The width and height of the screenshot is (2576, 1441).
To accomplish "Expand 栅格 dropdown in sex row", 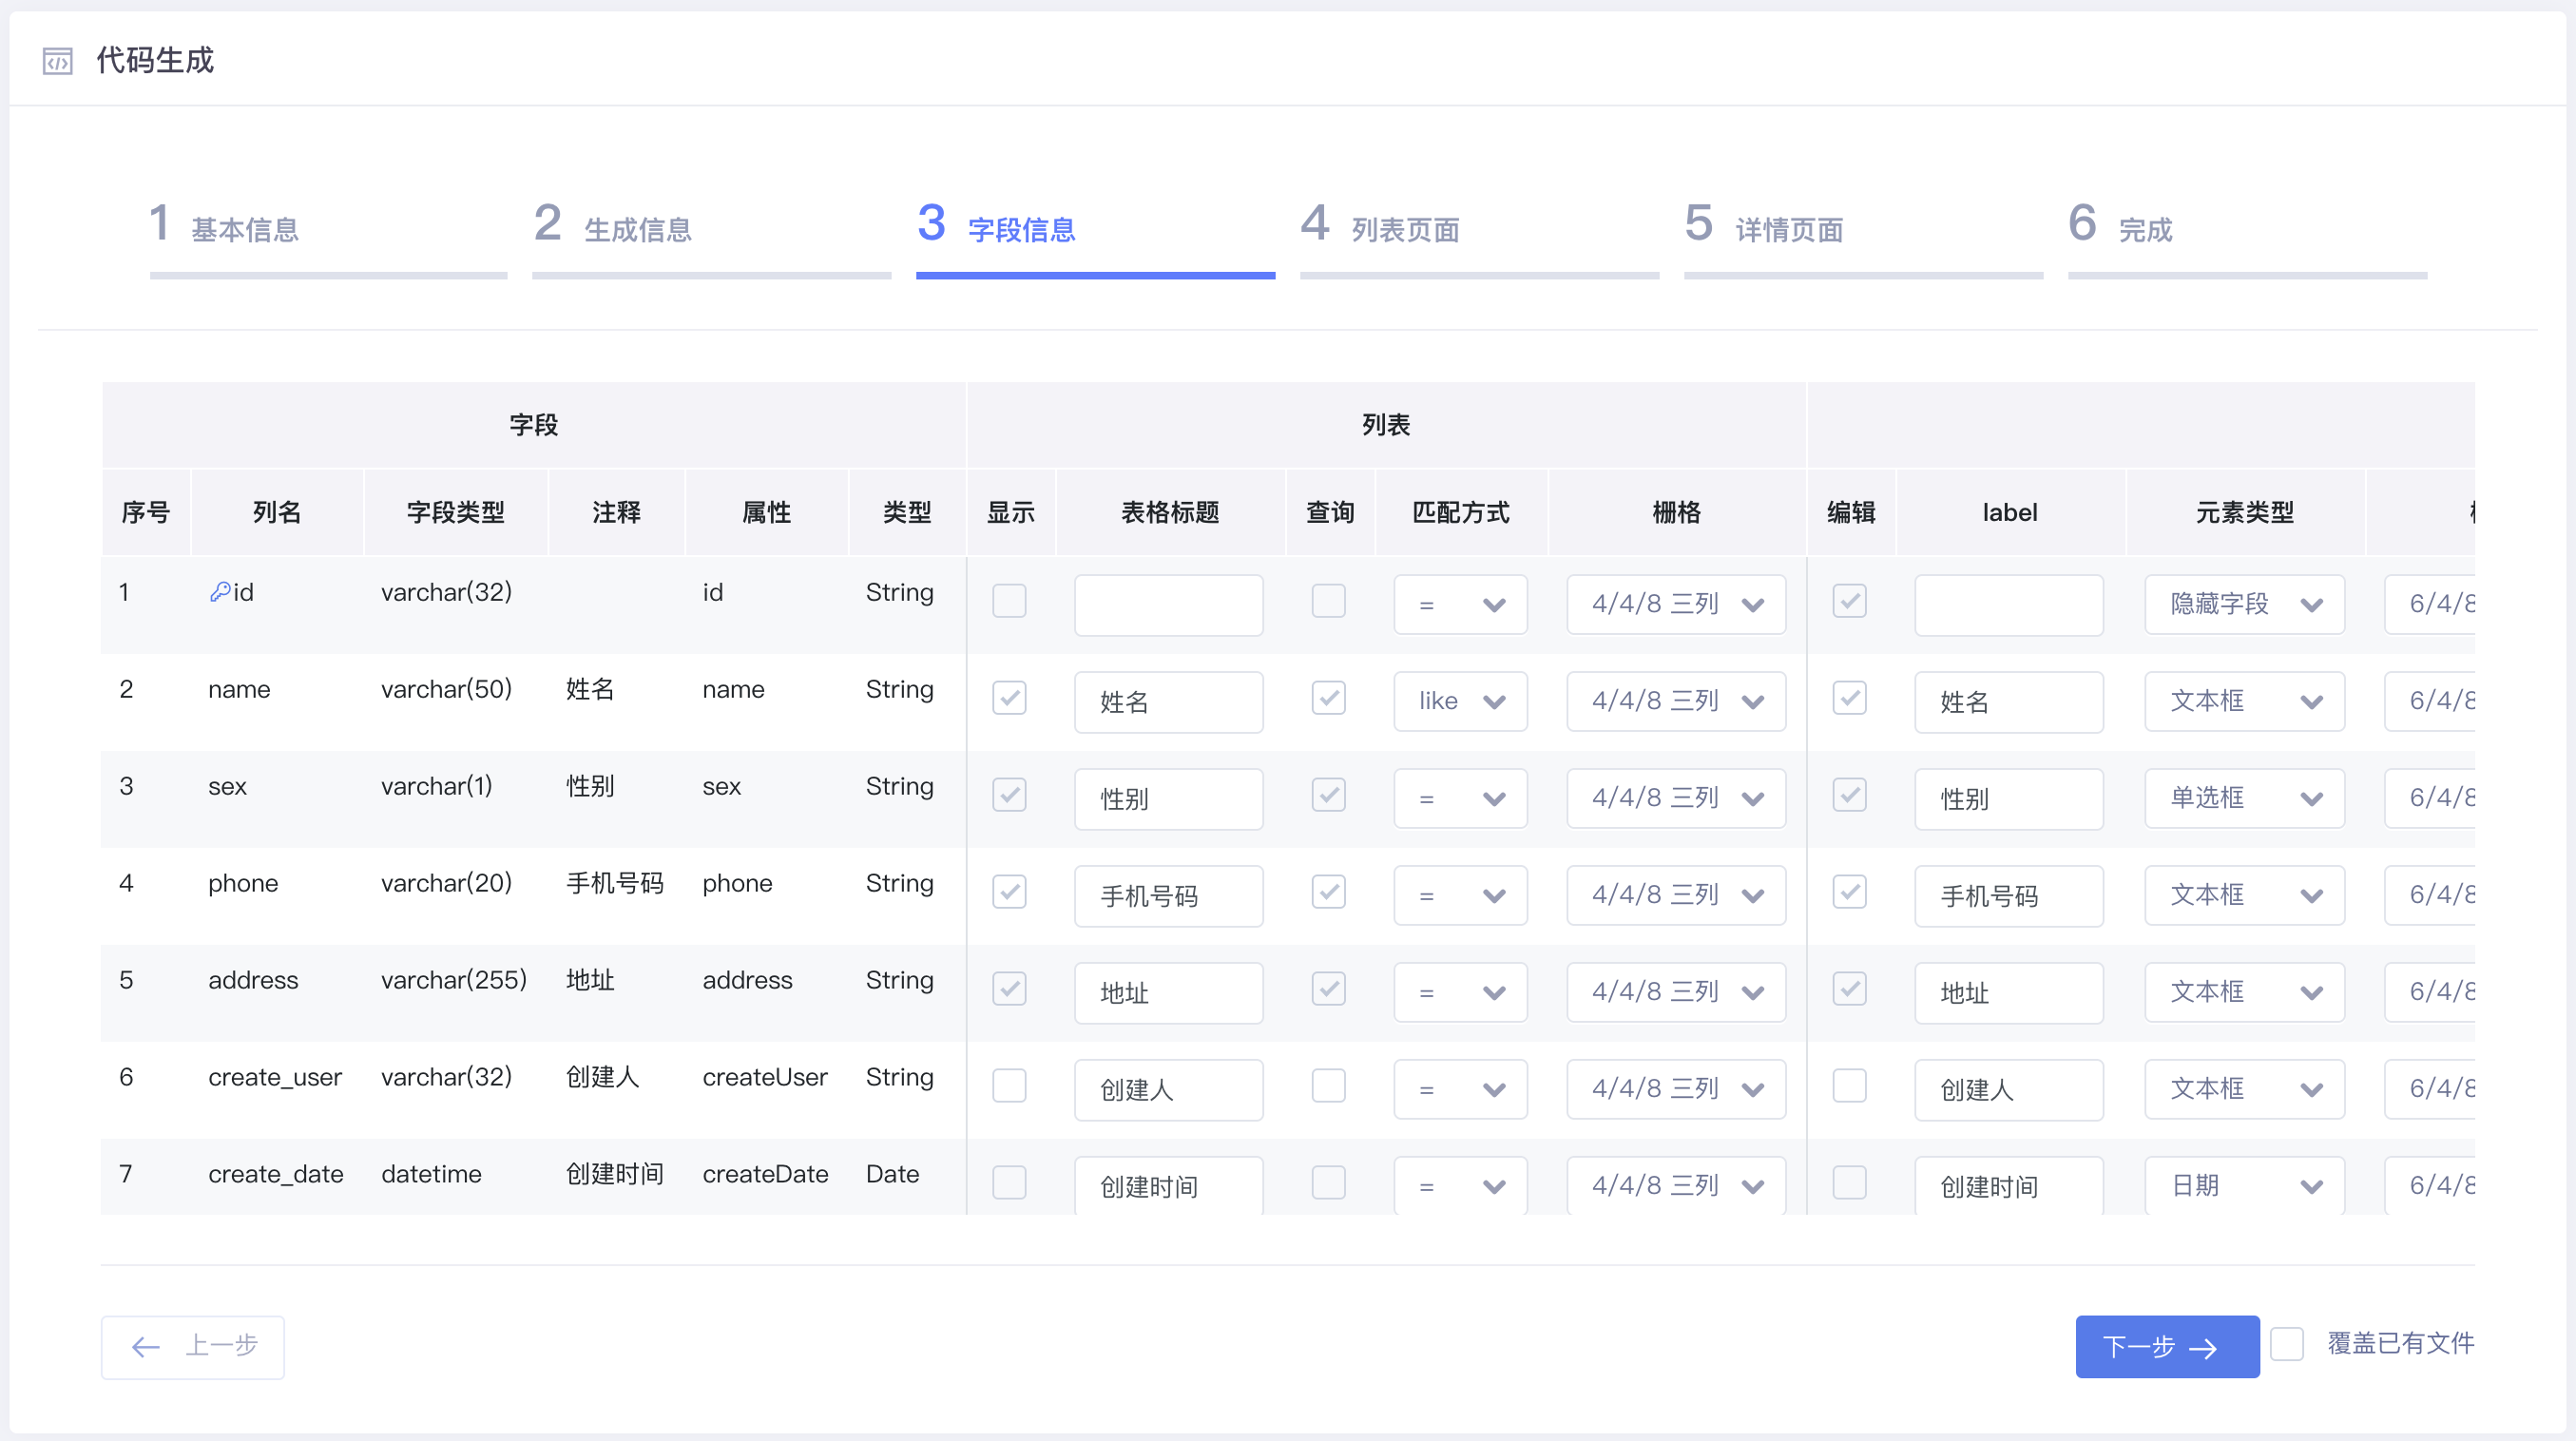I will coord(1676,799).
